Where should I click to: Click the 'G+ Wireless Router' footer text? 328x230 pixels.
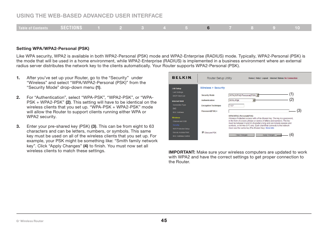tap(30, 221)
